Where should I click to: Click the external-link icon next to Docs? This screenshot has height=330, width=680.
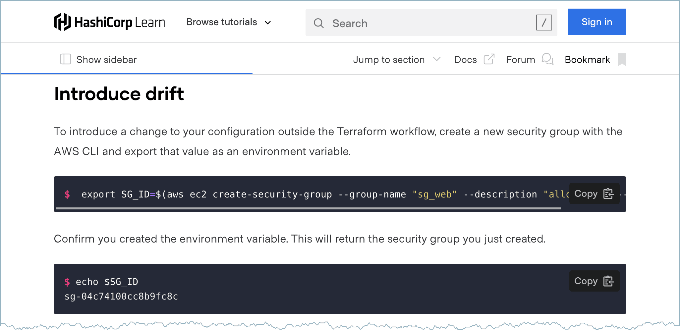(489, 59)
